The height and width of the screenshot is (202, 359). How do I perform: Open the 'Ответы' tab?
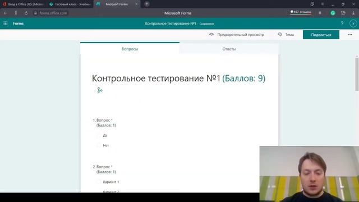(x=229, y=49)
